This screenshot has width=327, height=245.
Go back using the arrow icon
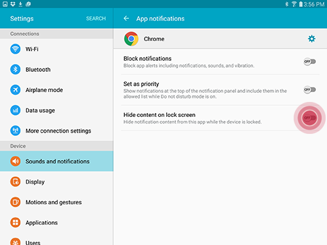click(x=126, y=18)
